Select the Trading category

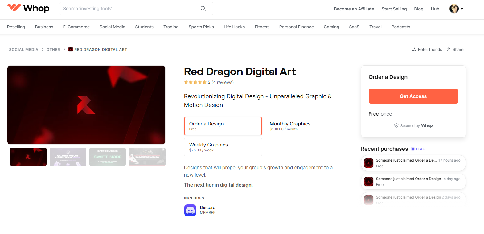[x=171, y=27]
